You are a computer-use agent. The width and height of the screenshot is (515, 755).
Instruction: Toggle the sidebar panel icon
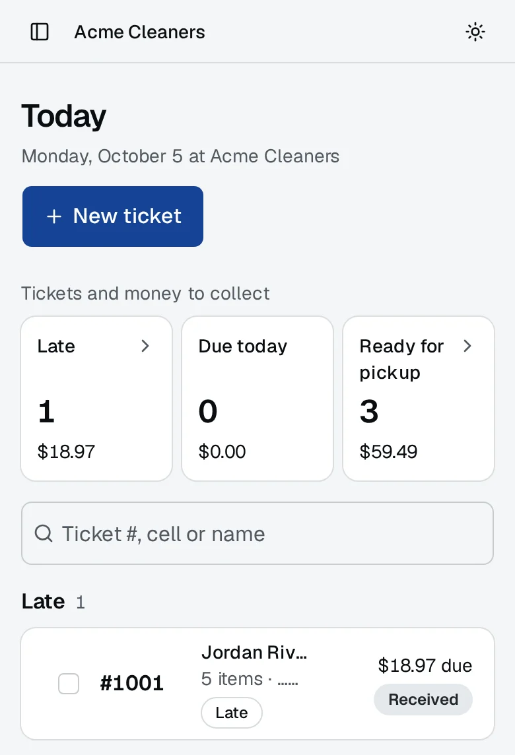click(x=40, y=32)
